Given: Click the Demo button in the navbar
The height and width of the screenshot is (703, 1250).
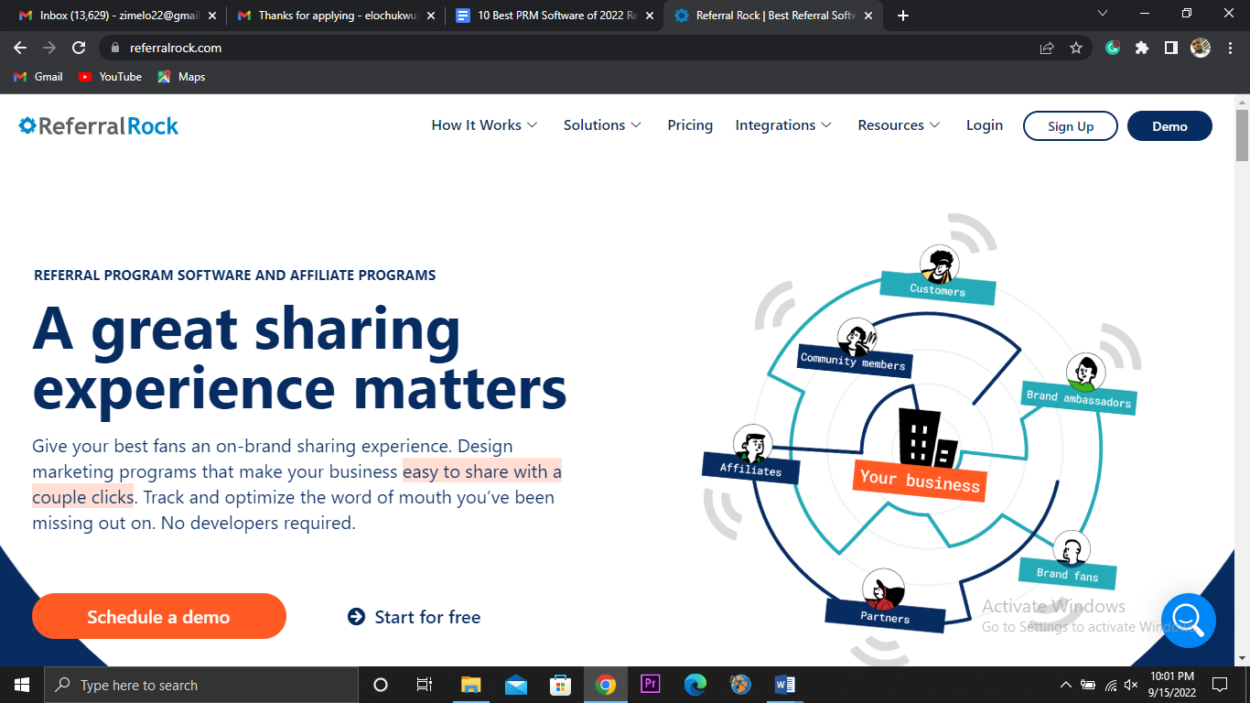Looking at the screenshot, I should click(1169, 126).
